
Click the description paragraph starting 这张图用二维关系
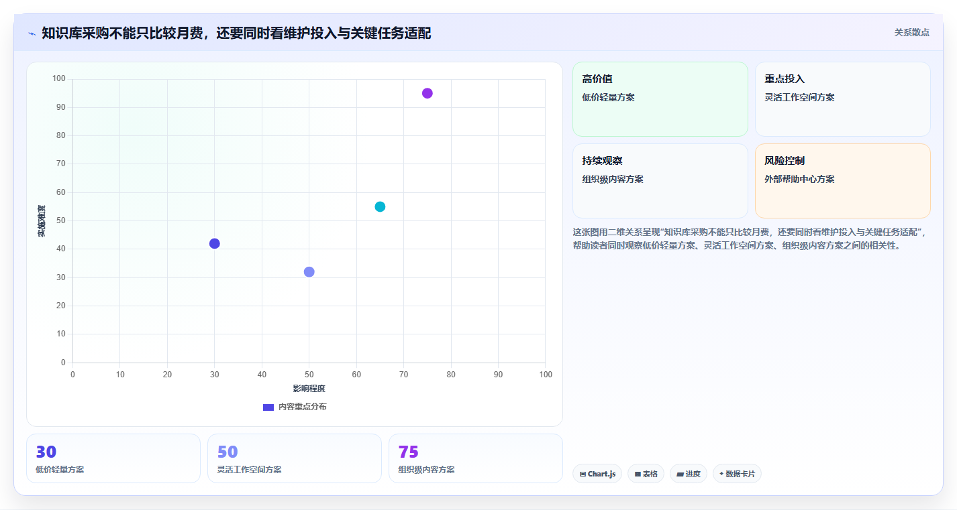[x=749, y=239]
